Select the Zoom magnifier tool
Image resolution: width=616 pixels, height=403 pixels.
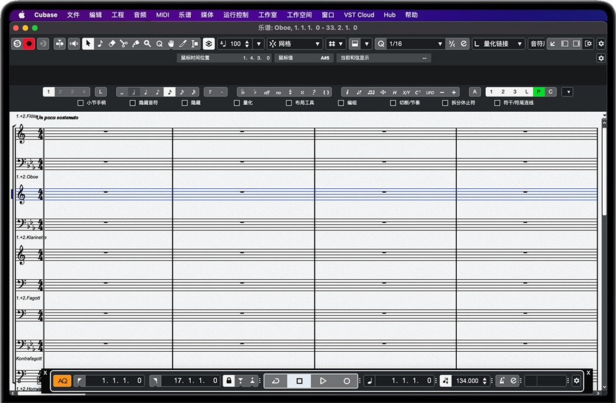point(147,44)
